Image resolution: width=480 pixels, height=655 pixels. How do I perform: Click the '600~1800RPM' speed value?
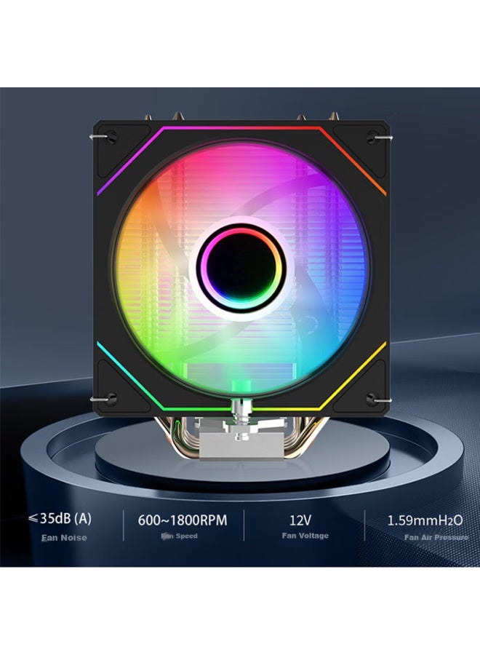point(183,520)
